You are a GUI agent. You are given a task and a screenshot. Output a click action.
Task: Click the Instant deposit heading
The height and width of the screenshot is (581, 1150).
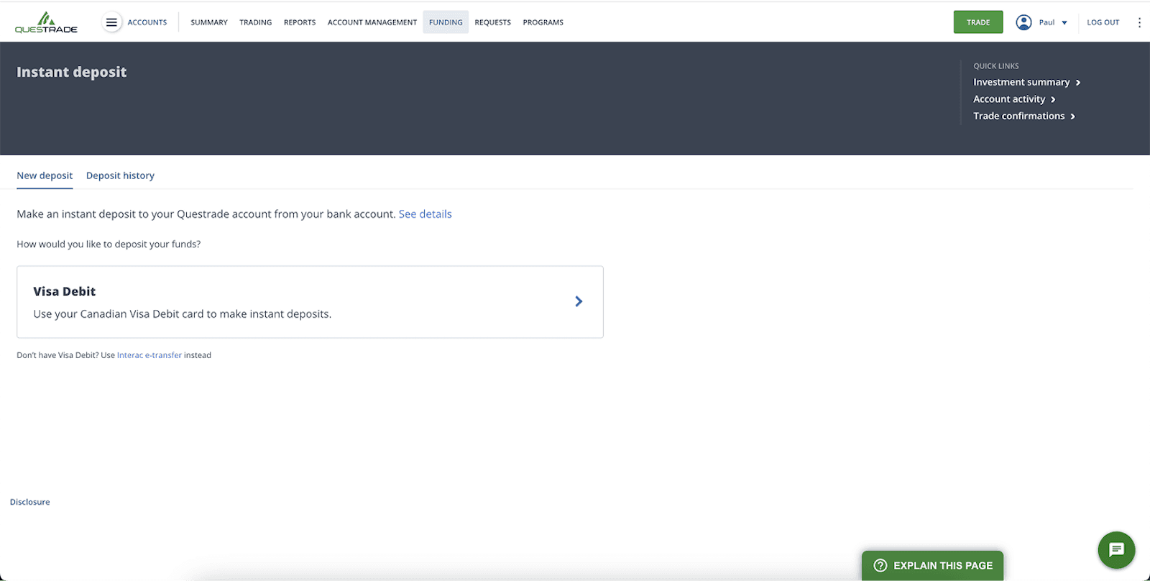71,72
